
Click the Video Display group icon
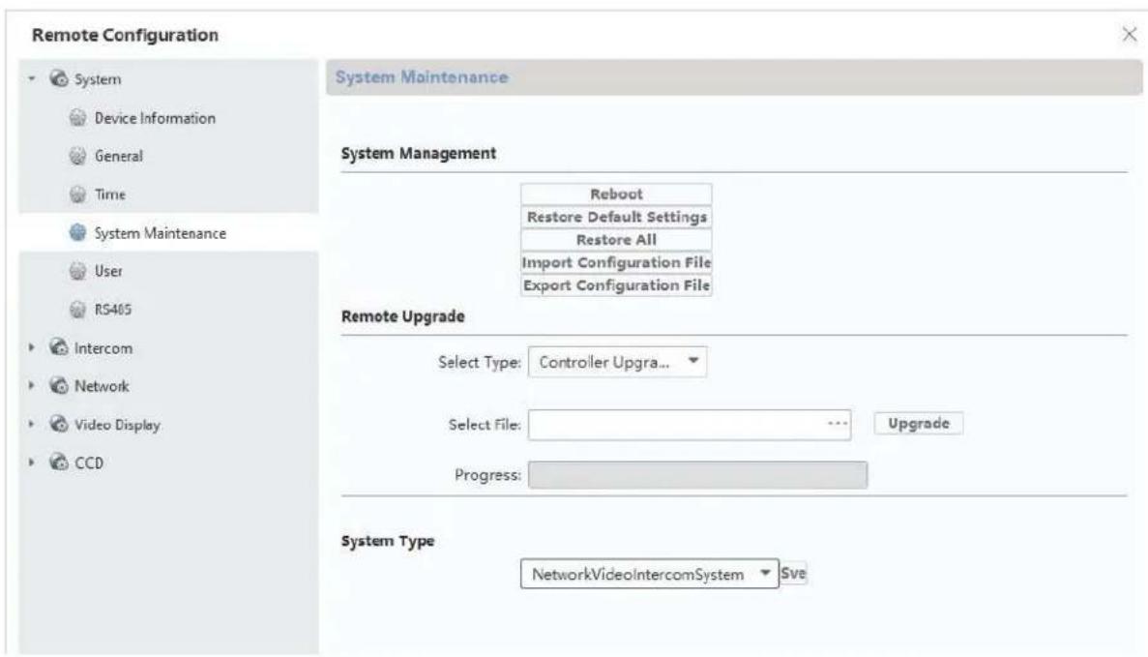59,424
